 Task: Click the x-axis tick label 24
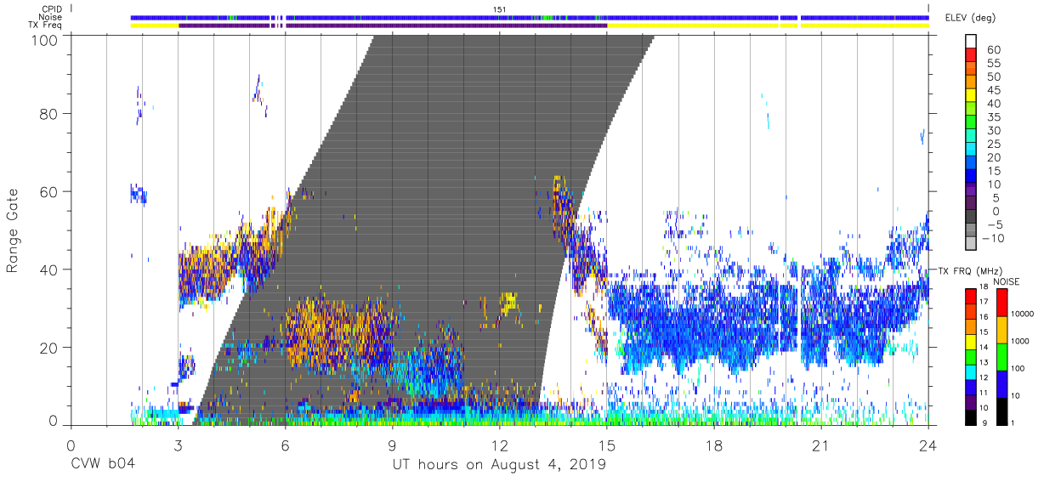[928, 445]
